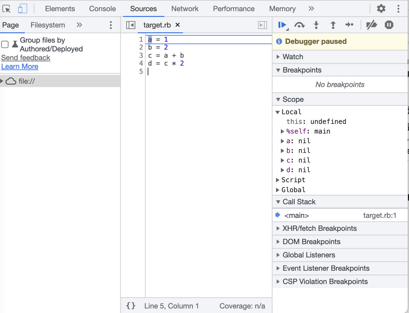Enable Group files by Authored/Deployed checkbox
The image size is (409, 313).
[5, 44]
